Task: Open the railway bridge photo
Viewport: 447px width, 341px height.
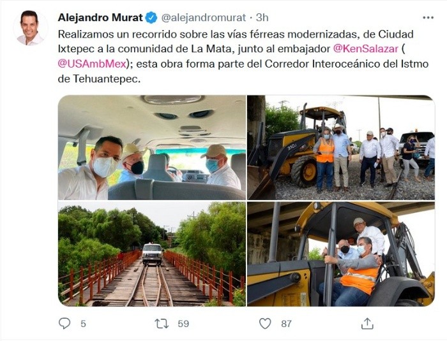Action: coord(152,254)
